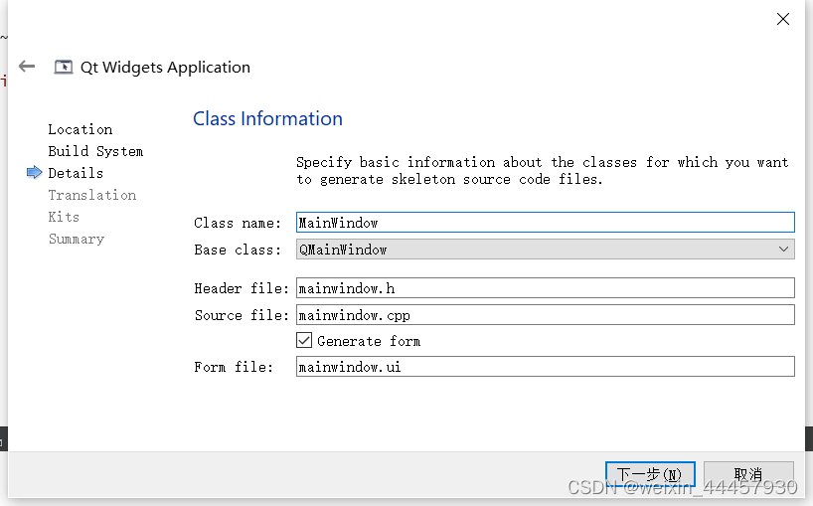Click the blue arrow beside Details
This screenshot has width=813, height=506.
tap(34, 173)
